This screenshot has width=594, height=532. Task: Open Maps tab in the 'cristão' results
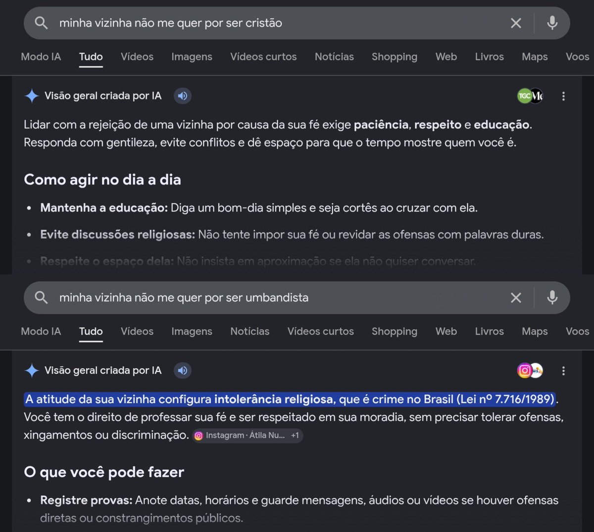tap(535, 57)
